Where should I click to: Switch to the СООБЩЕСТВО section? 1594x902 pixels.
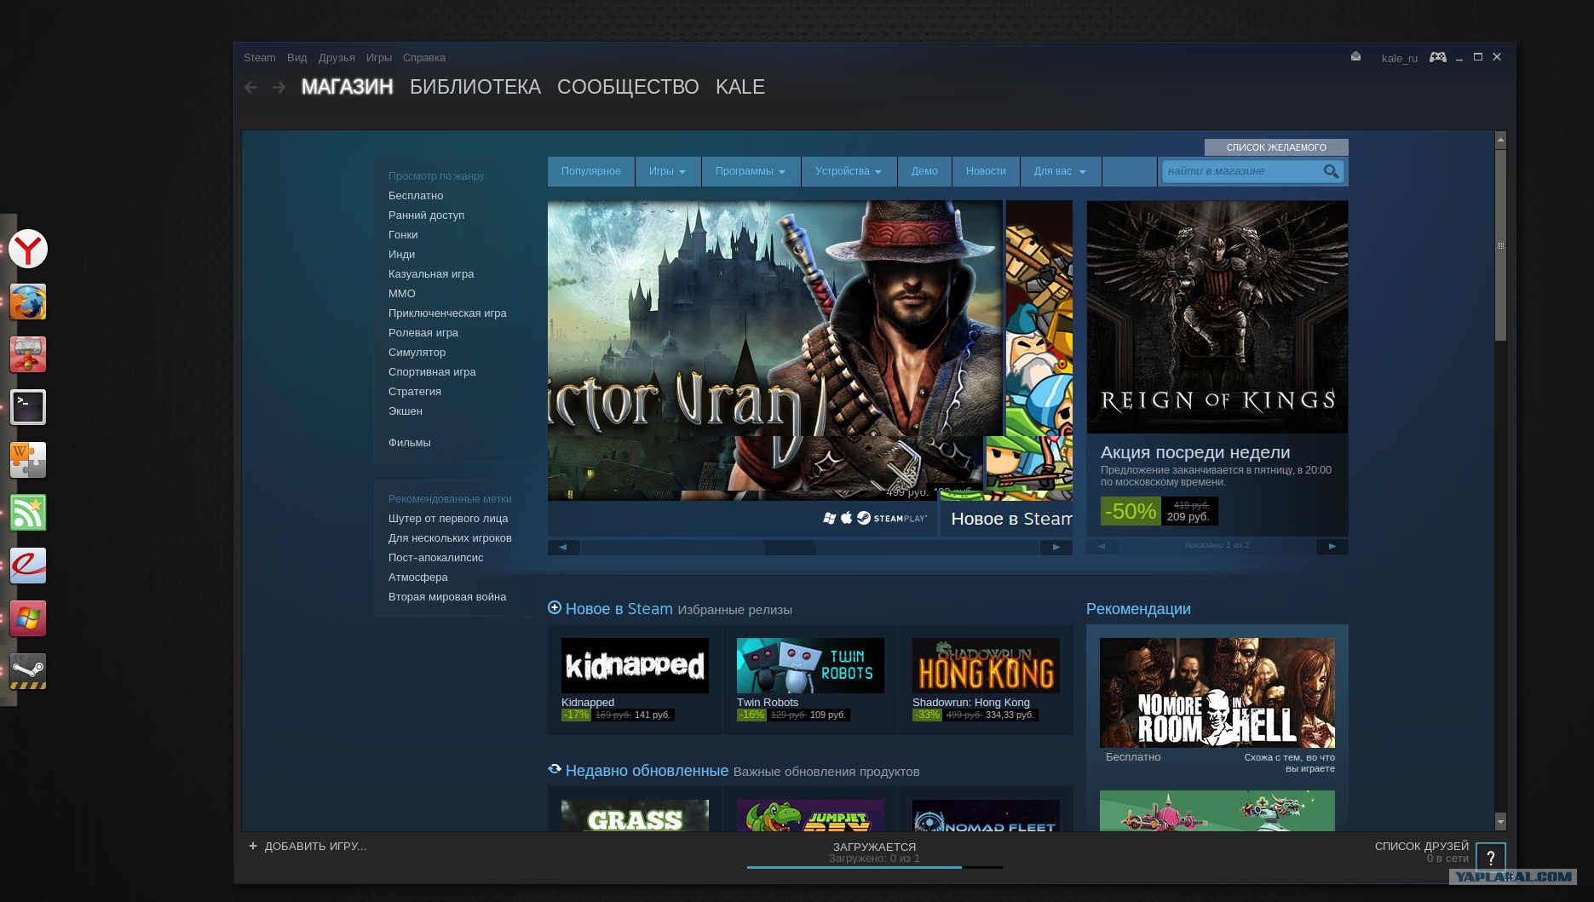(x=628, y=87)
